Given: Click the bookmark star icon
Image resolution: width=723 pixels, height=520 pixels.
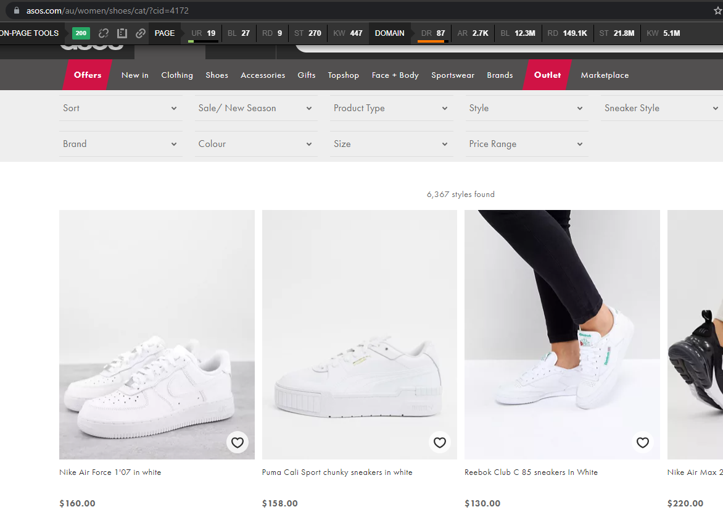Looking at the screenshot, I should click(718, 10).
